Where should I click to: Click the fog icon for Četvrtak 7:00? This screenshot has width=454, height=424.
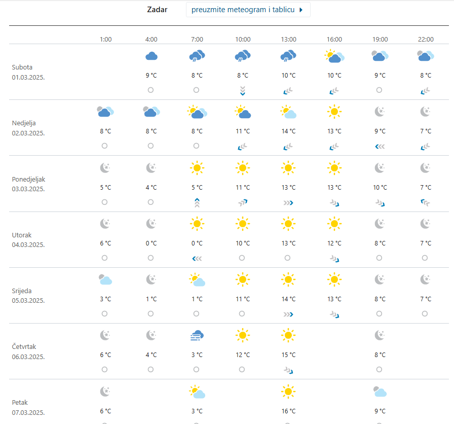[x=197, y=335]
